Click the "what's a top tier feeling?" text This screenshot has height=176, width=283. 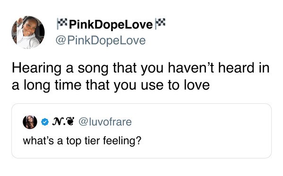[x=82, y=141]
